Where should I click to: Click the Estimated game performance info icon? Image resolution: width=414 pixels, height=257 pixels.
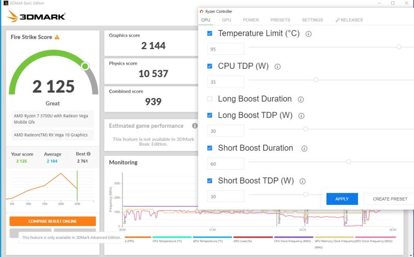195,126
